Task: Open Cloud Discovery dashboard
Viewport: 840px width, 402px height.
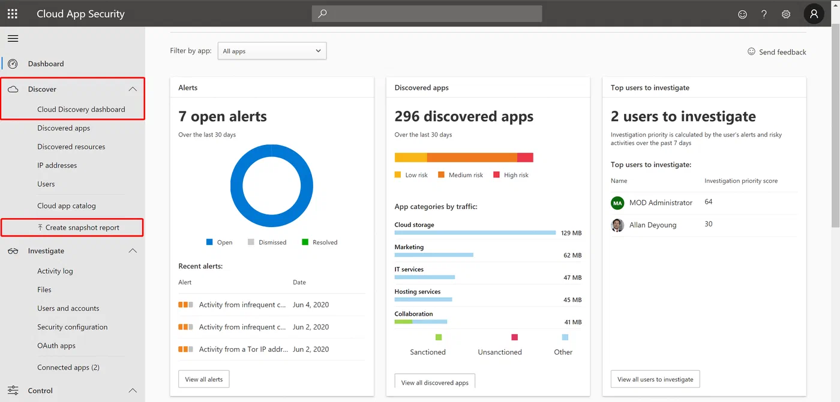Action: click(81, 110)
